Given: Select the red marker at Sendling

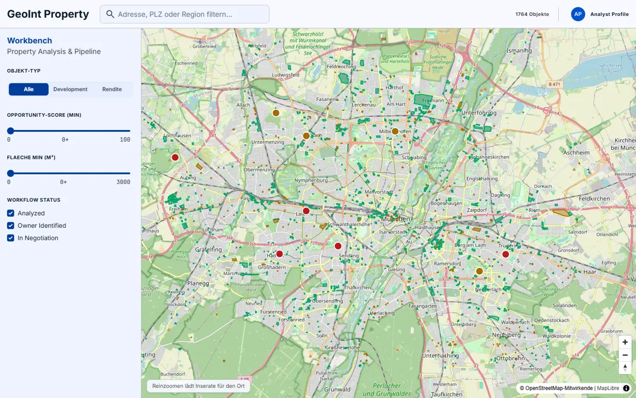Looking at the screenshot, I should pyautogui.click(x=338, y=246).
